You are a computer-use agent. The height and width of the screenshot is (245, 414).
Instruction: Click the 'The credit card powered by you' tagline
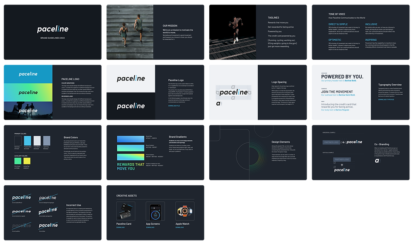[281, 36]
